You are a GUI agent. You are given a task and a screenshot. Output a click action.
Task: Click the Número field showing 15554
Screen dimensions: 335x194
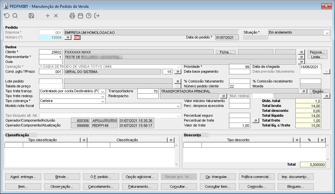pyautogui.click(x=51, y=37)
